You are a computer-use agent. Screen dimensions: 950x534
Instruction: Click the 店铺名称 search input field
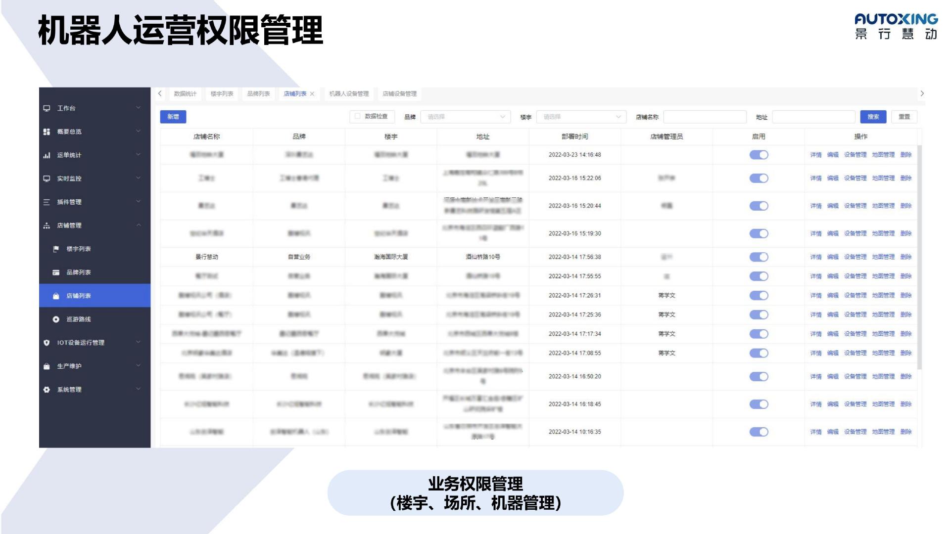pos(704,117)
